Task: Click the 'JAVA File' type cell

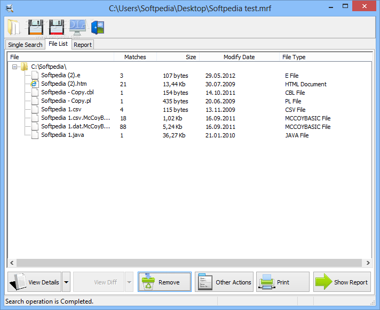Action: click(x=297, y=135)
